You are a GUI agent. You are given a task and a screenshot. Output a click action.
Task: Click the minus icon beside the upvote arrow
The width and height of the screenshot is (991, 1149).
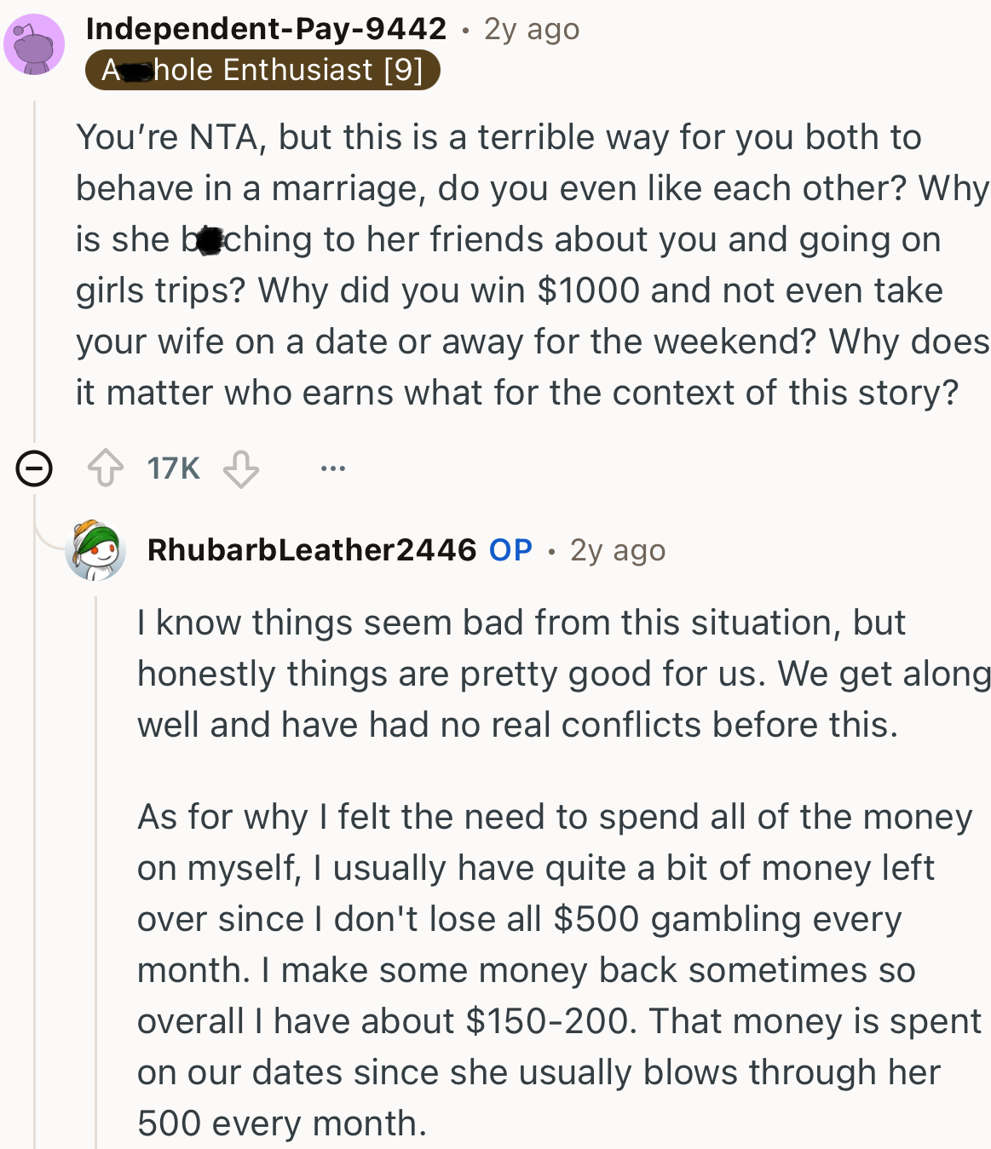click(32, 467)
